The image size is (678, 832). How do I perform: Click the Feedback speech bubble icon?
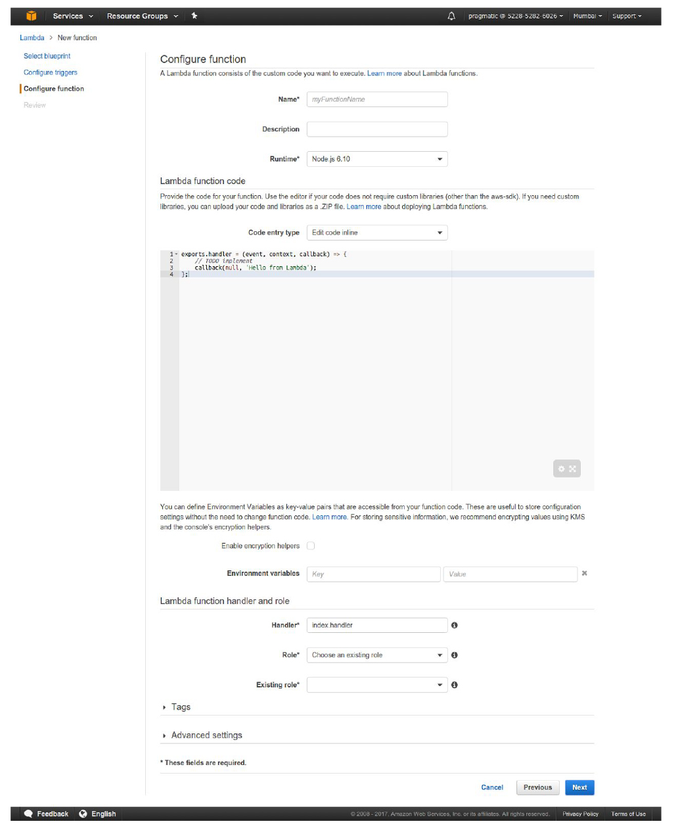click(28, 814)
